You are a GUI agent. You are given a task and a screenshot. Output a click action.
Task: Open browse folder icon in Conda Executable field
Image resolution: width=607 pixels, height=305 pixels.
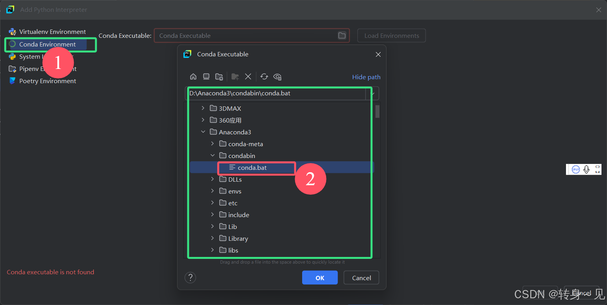(x=342, y=35)
